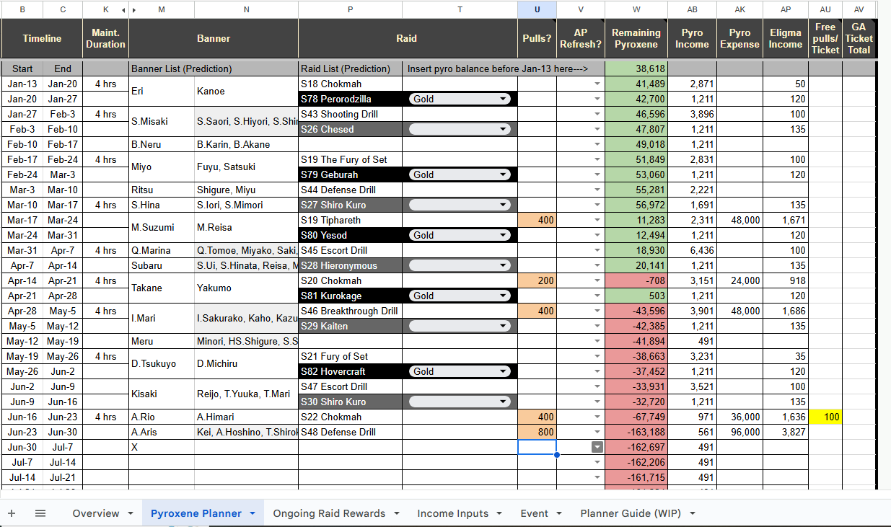Select the Maint. Duration header cell

point(105,38)
